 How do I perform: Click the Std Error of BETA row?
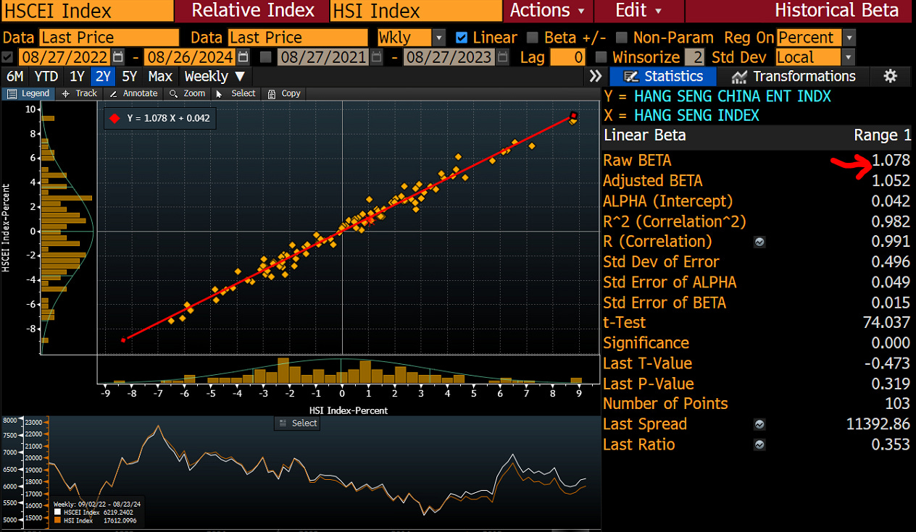pyautogui.click(x=757, y=303)
